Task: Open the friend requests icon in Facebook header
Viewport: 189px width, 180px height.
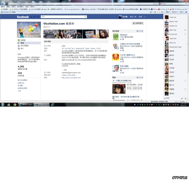Action: pyautogui.click(x=32, y=17)
